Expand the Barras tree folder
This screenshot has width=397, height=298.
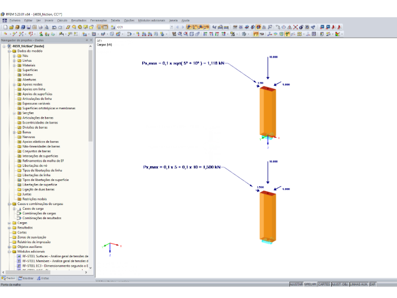(14, 132)
